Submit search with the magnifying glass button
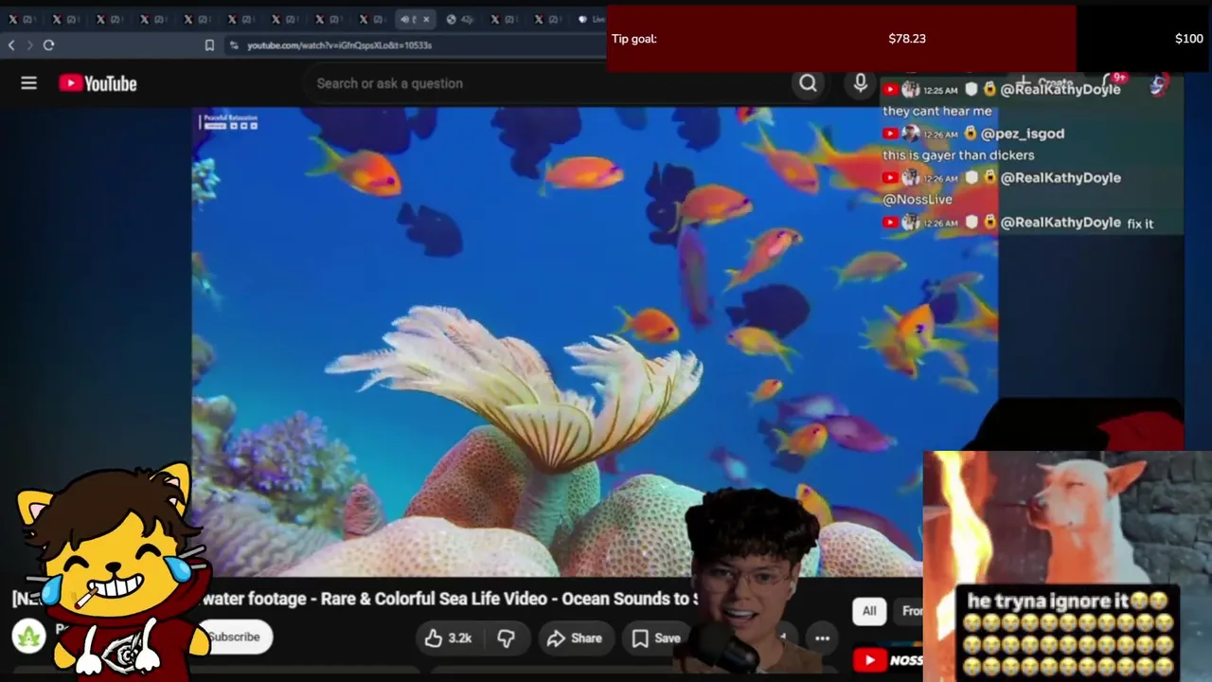The width and height of the screenshot is (1212, 682). click(808, 83)
